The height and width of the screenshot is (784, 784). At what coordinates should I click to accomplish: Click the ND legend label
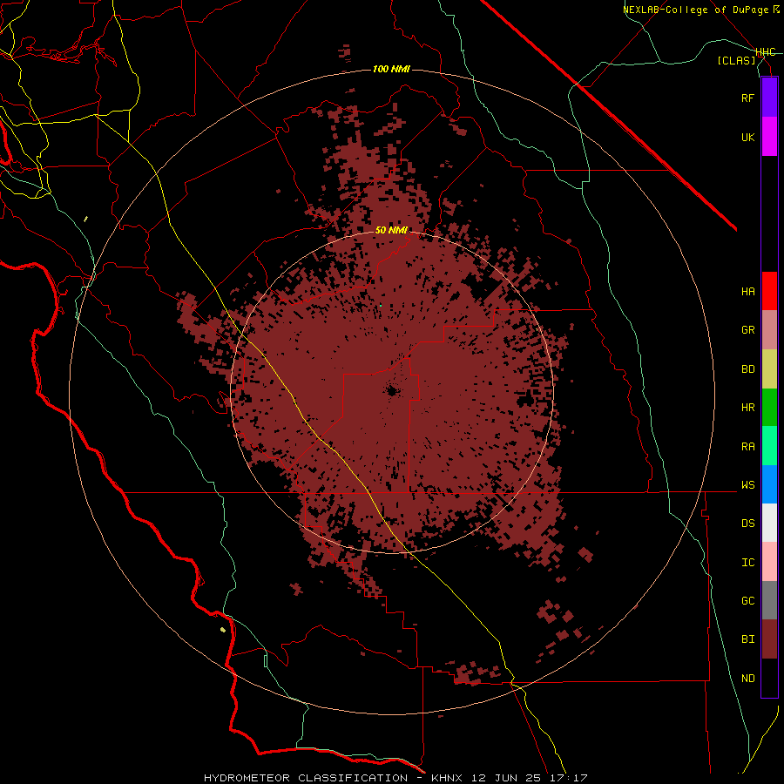748,678
